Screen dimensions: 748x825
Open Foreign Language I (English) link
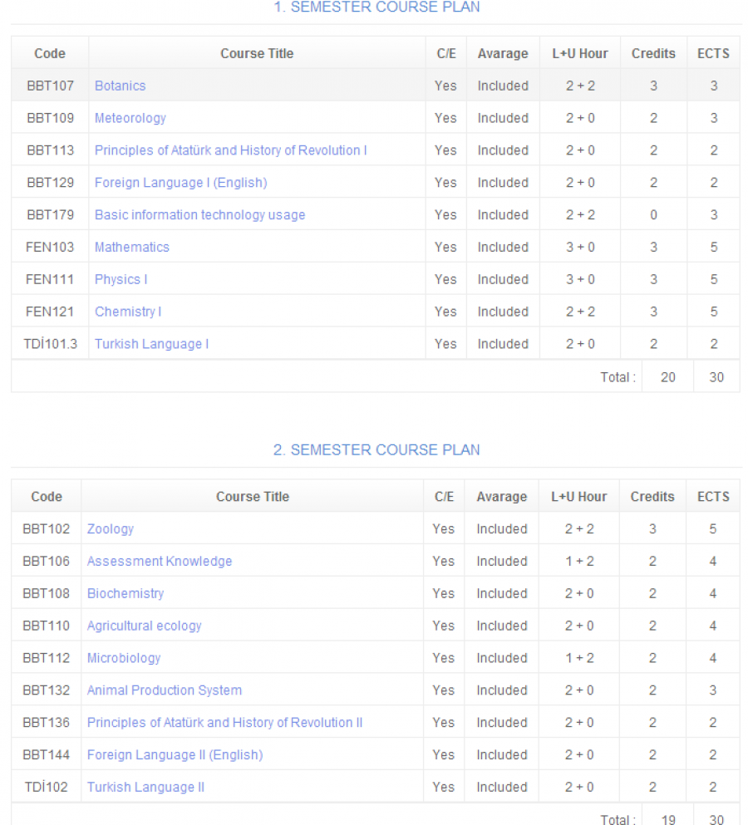181,183
